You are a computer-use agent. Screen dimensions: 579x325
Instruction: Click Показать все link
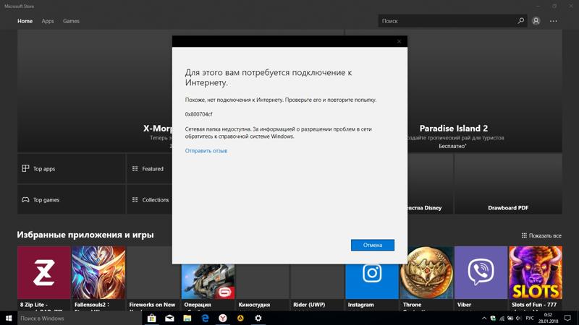(x=541, y=235)
